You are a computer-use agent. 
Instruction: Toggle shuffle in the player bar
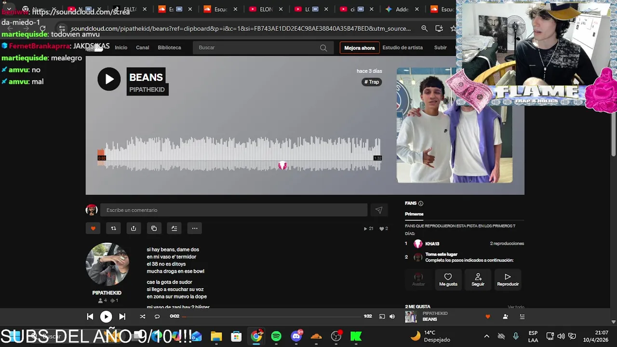(x=142, y=317)
